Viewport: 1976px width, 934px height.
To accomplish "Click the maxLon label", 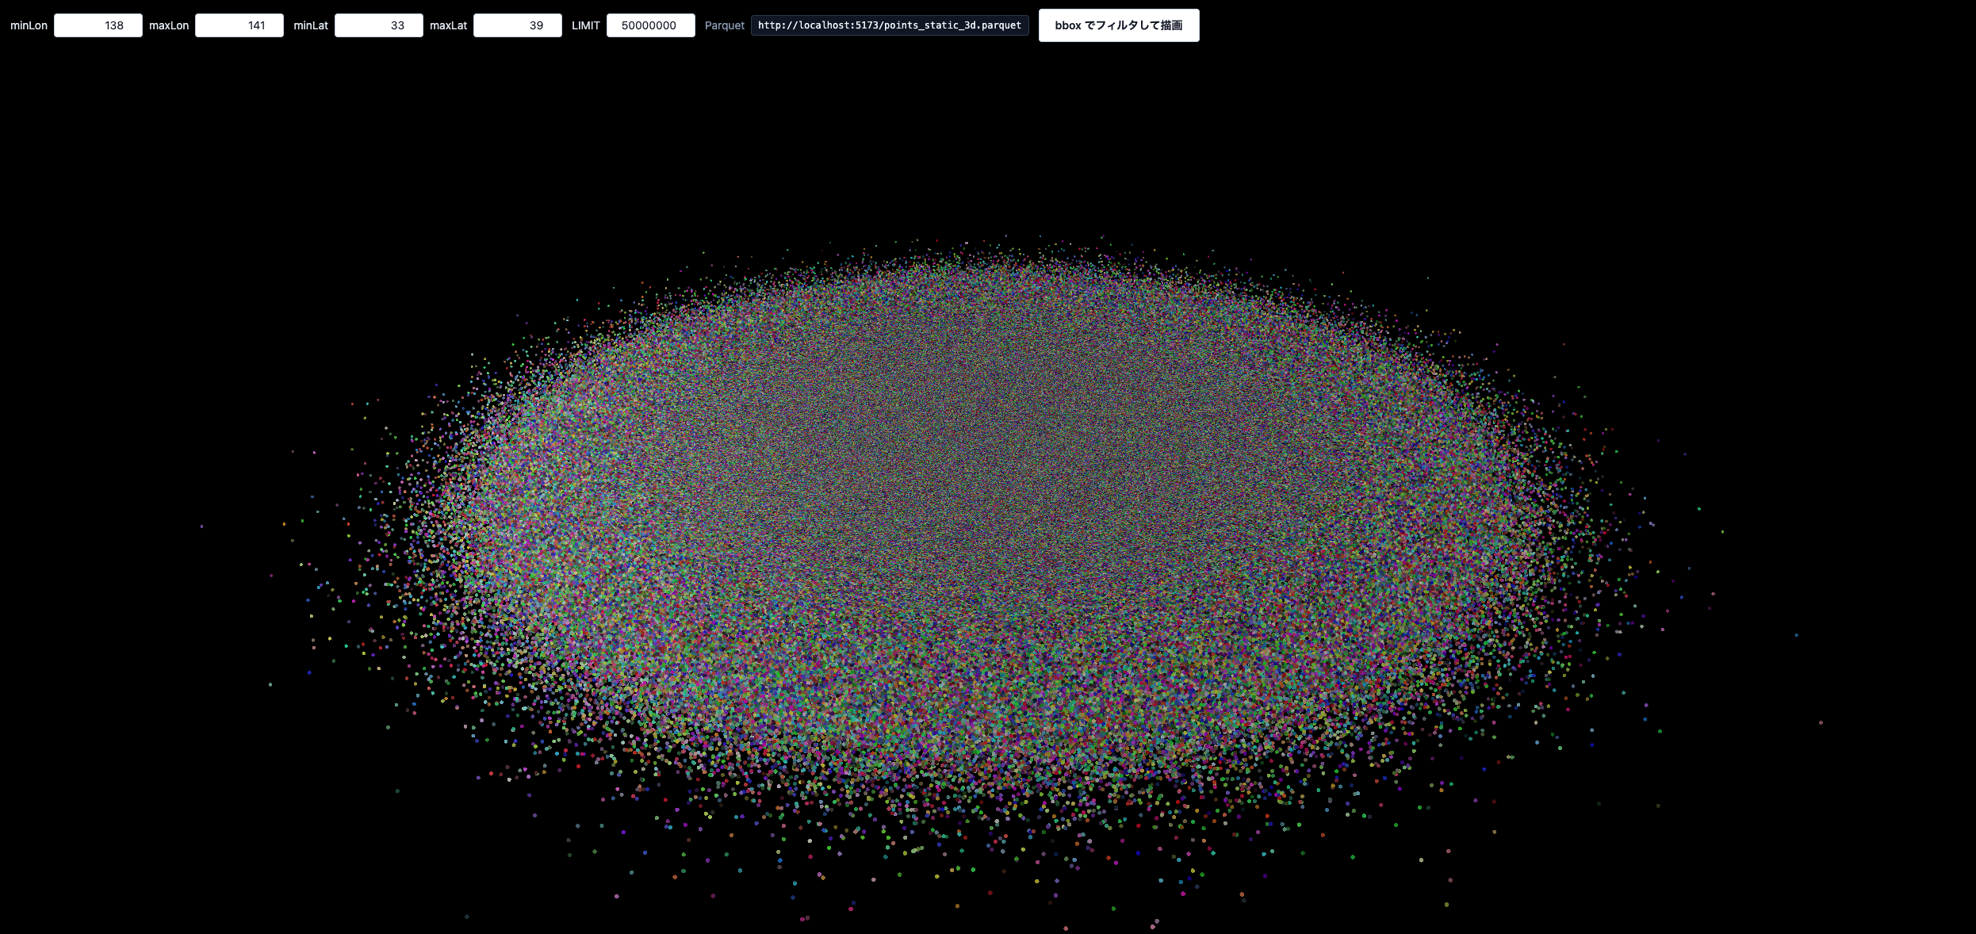I will (x=169, y=25).
